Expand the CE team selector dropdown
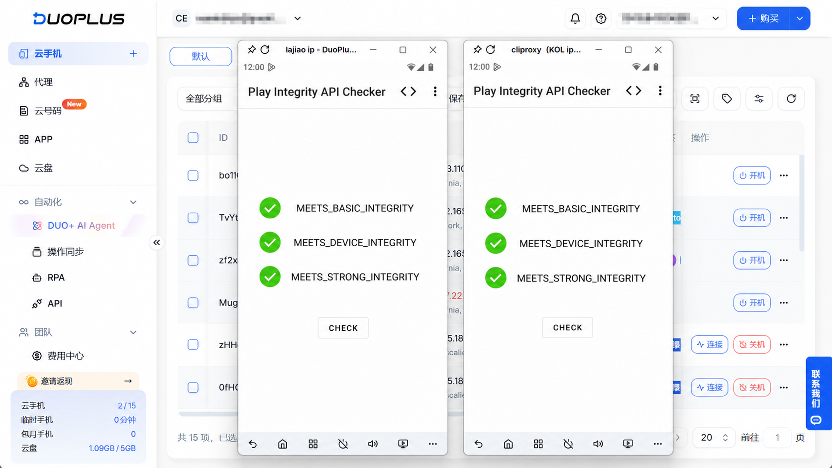Image resolution: width=832 pixels, height=468 pixels. (298, 18)
